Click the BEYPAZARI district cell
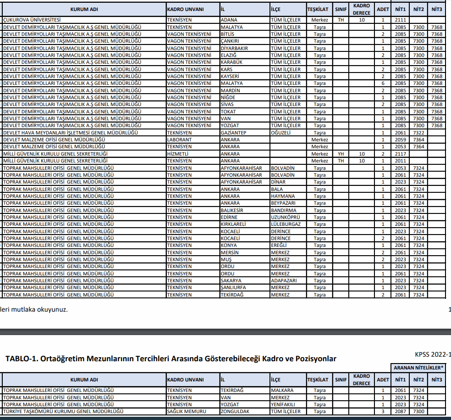This screenshot has width=451, height=420. click(288, 203)
